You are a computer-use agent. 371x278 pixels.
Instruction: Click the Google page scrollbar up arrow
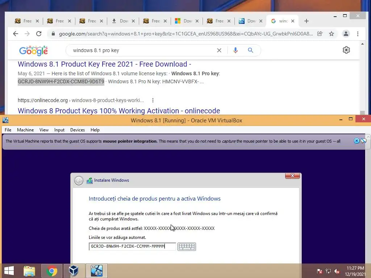tap(362, 44)
